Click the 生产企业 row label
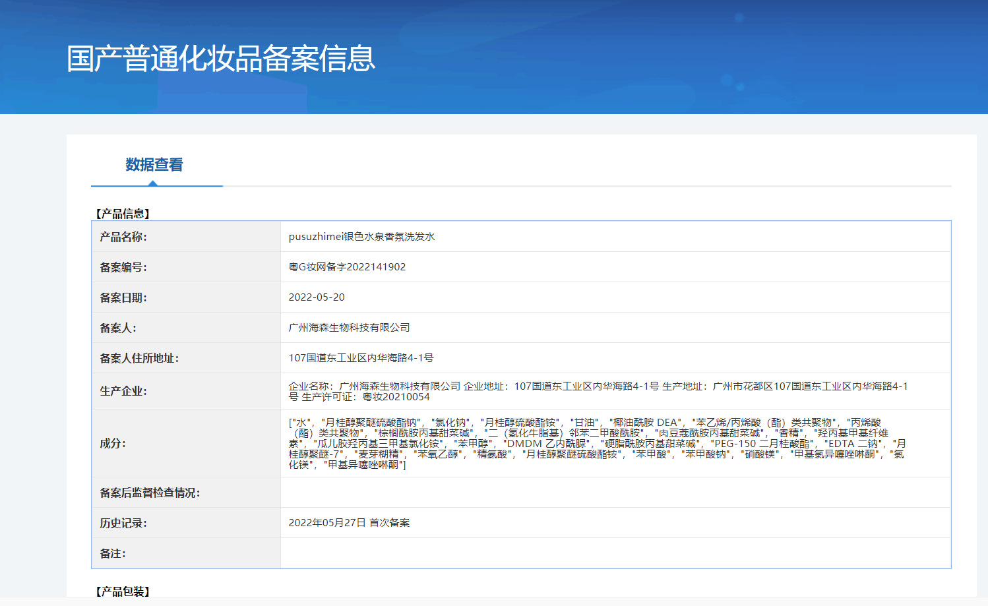Viewport: 988px width, 606px height. [123, 391]
